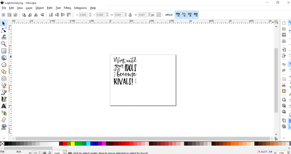Screen dimensions: 291x154
Task: Open the Layer menu
Action: (29, 8)
